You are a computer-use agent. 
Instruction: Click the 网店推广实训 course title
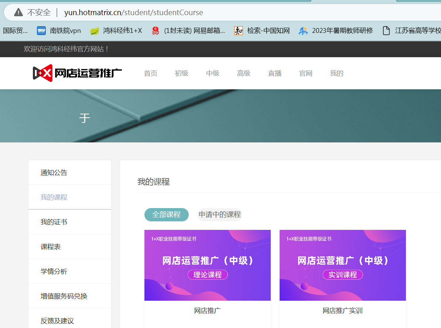(342, 311)
